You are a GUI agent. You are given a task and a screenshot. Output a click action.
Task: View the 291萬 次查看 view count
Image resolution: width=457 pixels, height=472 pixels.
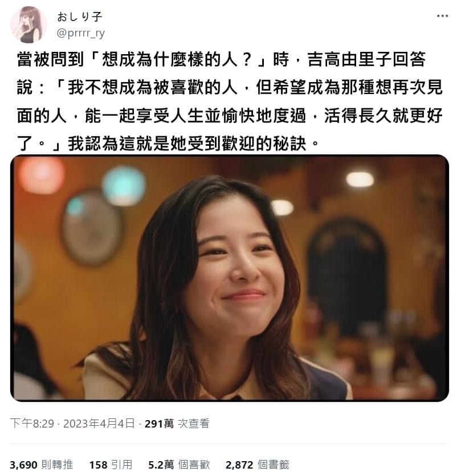coord(177,423)
